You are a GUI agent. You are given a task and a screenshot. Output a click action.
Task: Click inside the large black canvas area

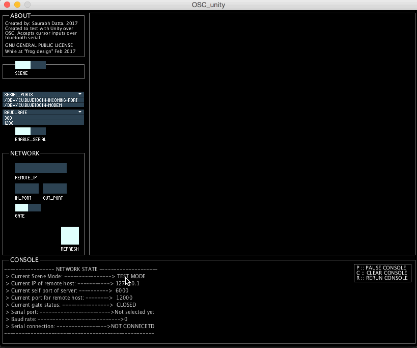tap(252, 133)
